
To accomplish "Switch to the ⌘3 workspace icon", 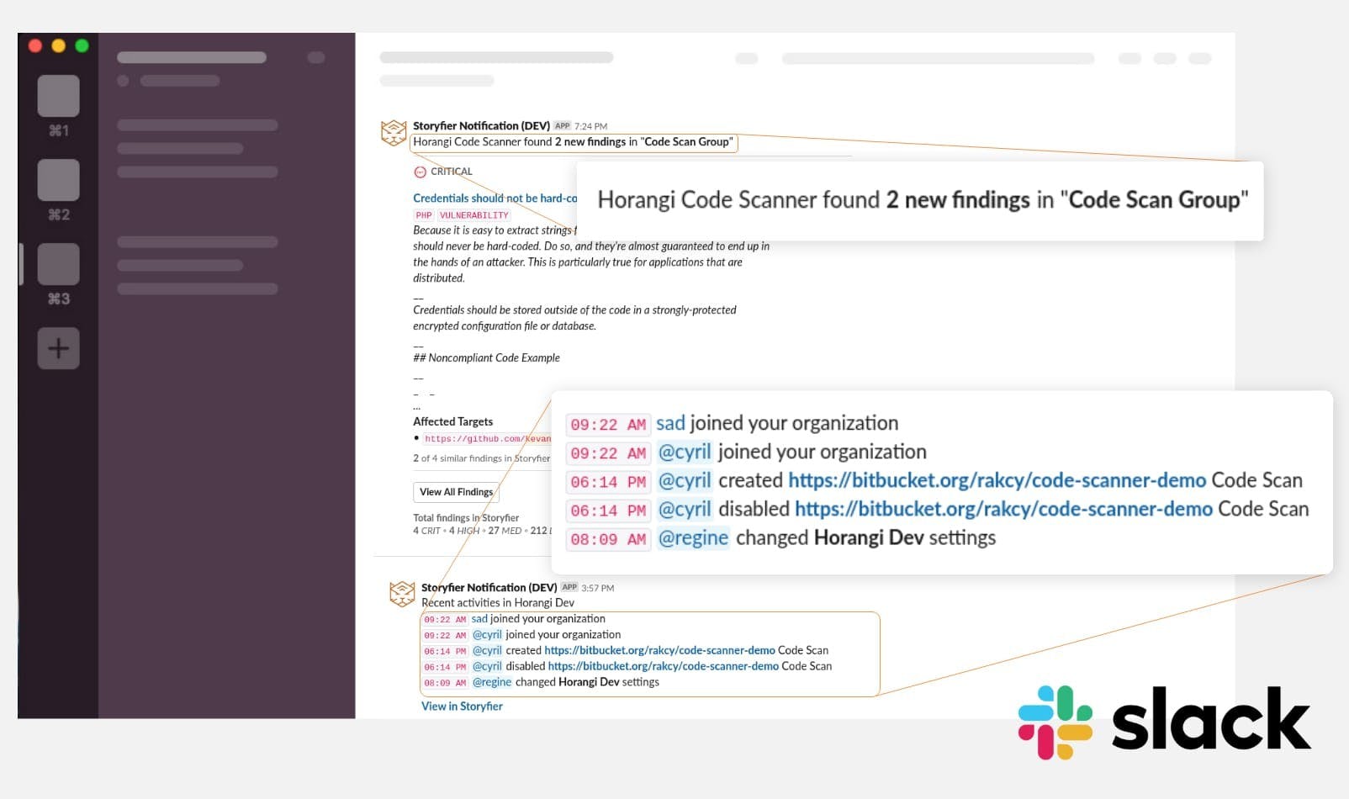I will [x=58, y=264].
